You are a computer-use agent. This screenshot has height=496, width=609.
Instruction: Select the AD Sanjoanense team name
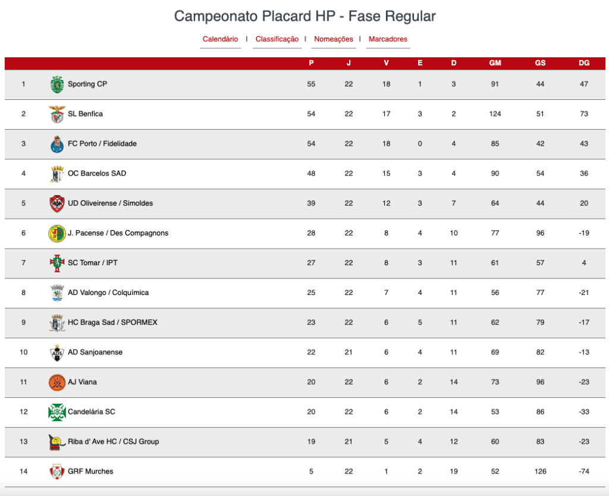click(95, 352)
